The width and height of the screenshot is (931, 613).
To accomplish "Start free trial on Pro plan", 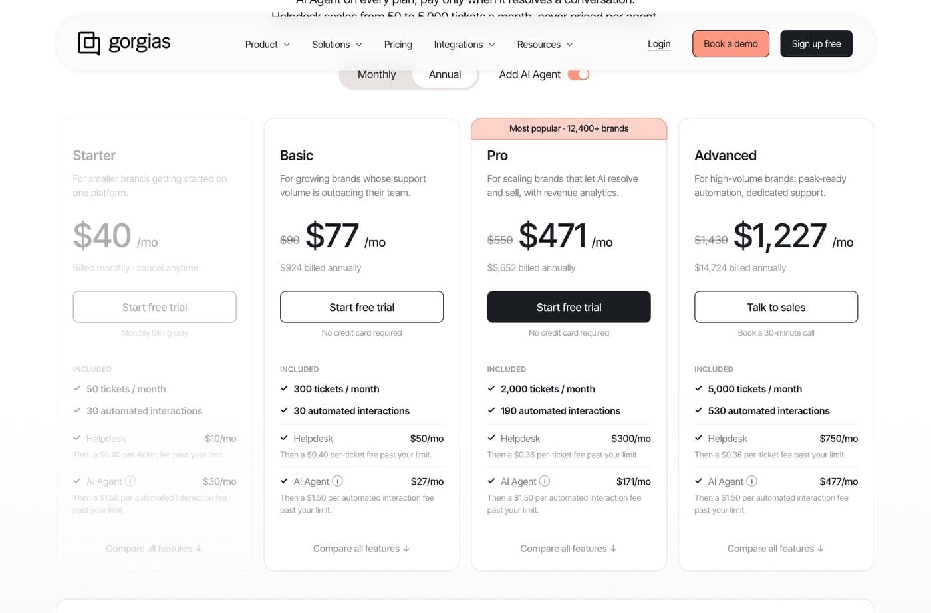I will pos(569,307).
